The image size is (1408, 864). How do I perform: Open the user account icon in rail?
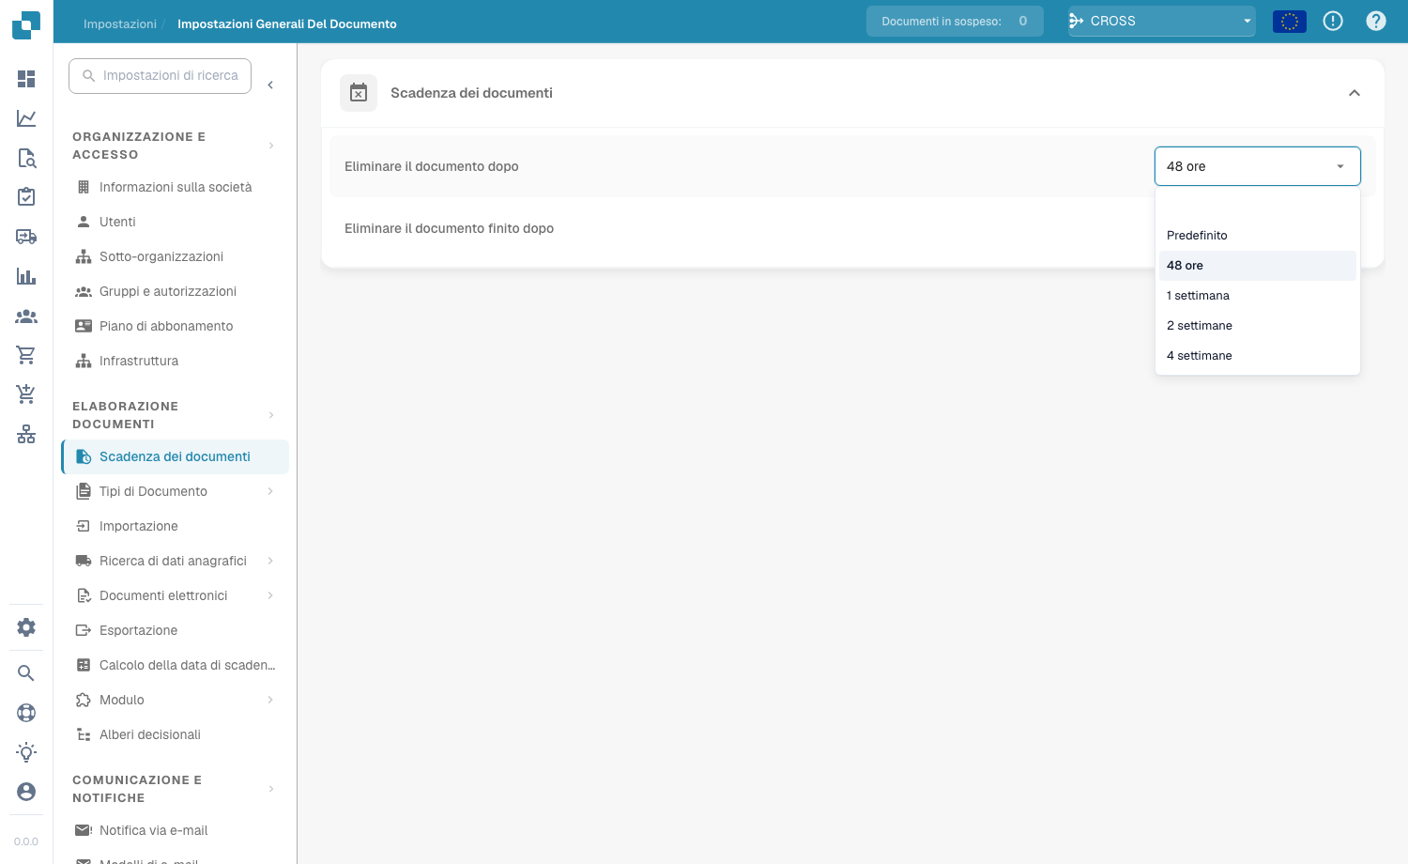pos(26,792)
